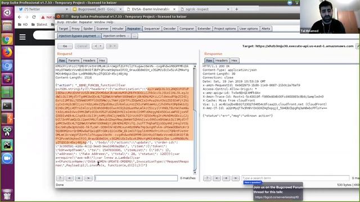Go to next match in response search
360x202 pixels.
[x=236, y=178]
